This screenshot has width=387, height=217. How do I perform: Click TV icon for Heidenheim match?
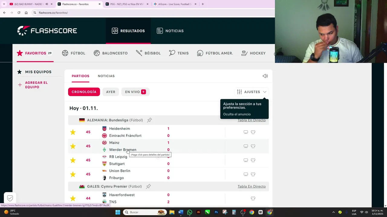pos(246,132)
